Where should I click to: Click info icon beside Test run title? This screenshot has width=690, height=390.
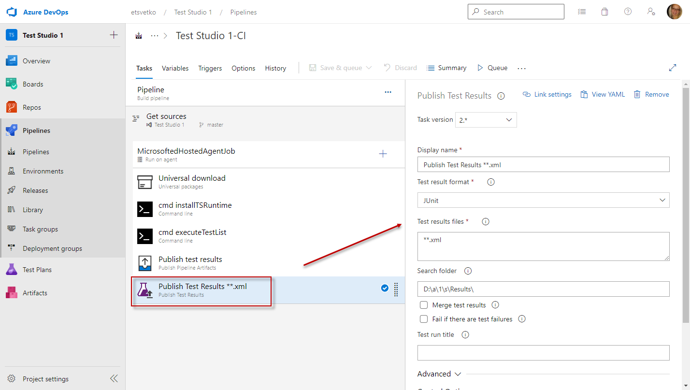tap(465, 335)
